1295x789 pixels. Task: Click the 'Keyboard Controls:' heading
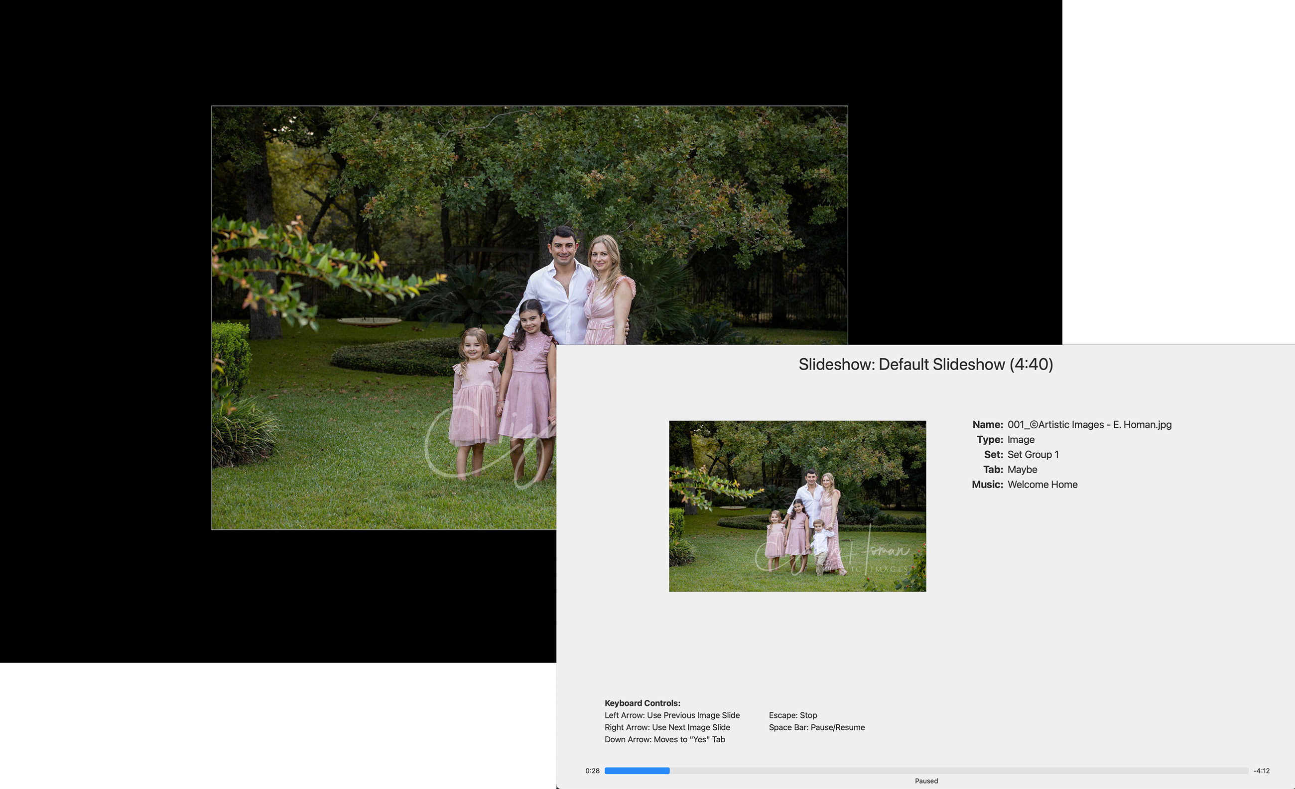tap(642, 703)
